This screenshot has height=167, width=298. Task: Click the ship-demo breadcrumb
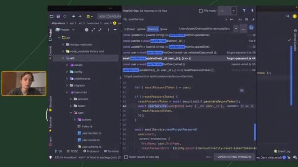[x=58, y=23]
